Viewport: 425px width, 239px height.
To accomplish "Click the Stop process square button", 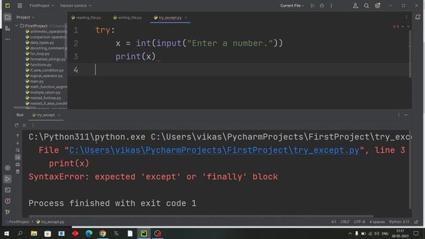I will (24, 125).
